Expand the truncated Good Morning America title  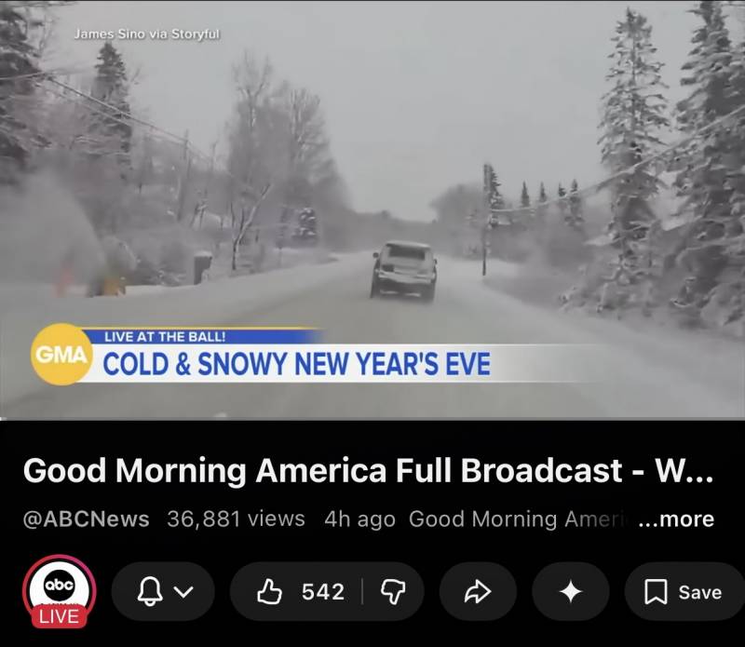[x=368, y=471]
